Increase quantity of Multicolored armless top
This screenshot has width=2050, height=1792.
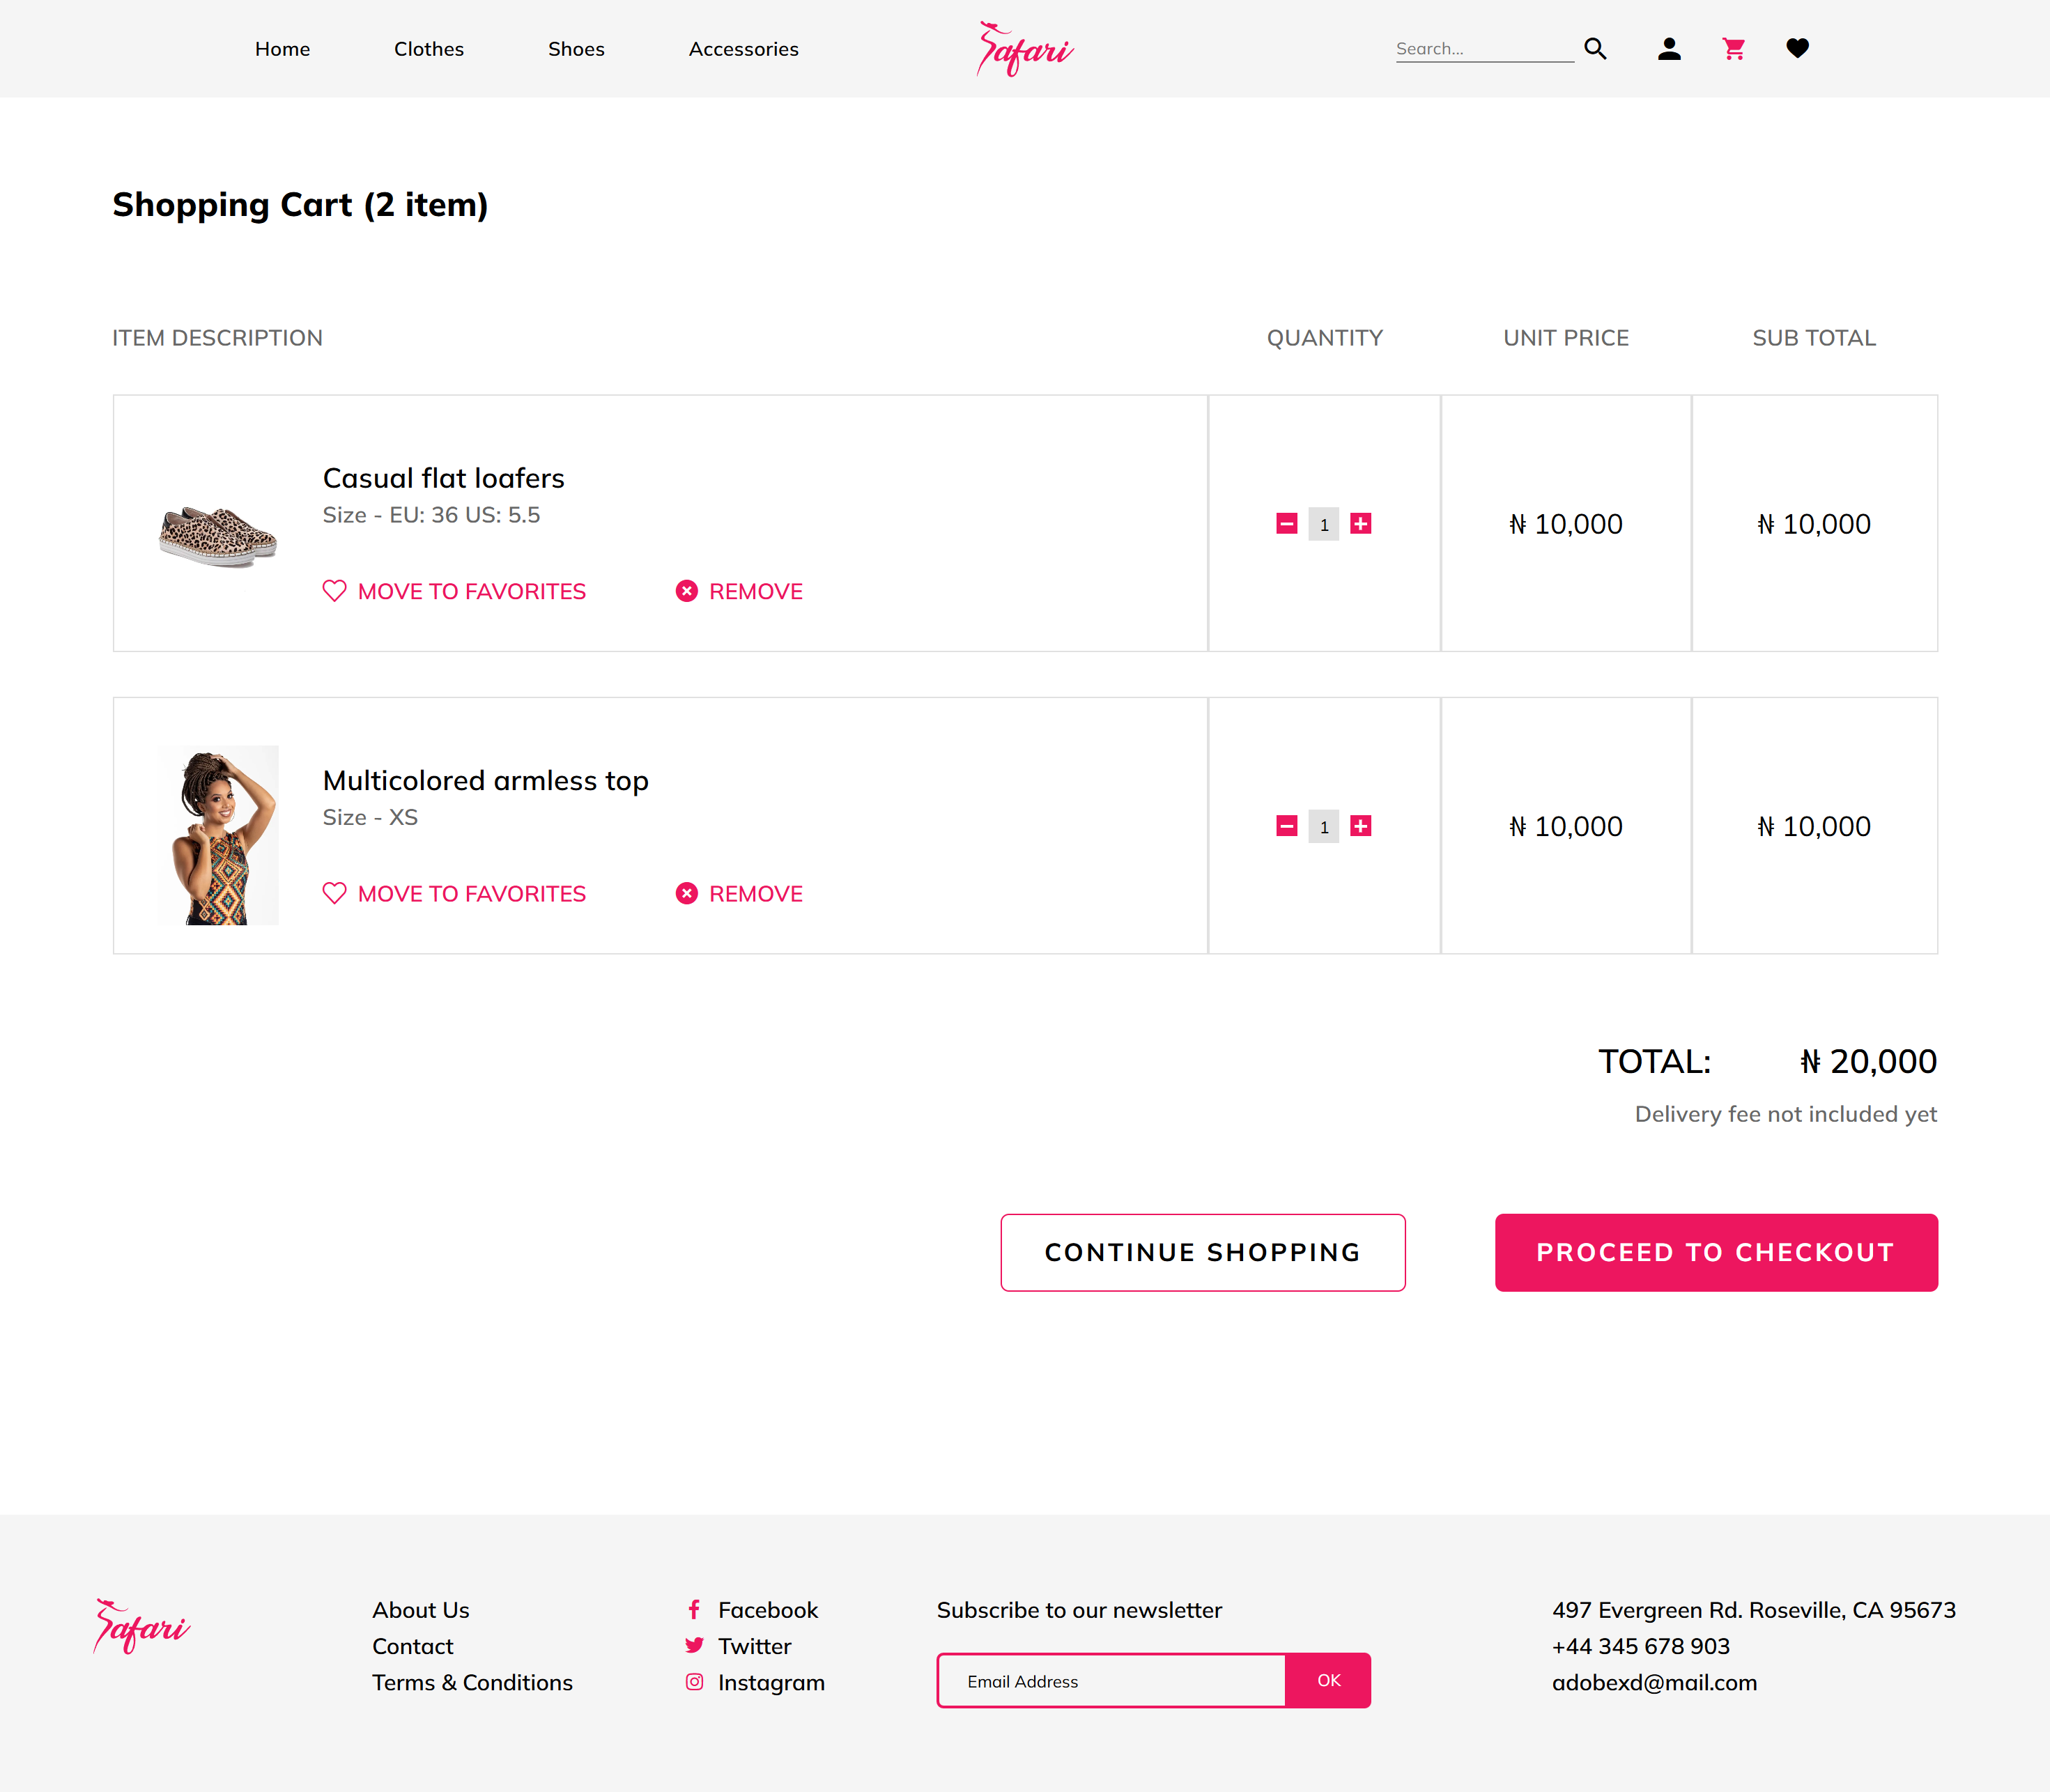pyautogui.click(x=1360, y=826)
